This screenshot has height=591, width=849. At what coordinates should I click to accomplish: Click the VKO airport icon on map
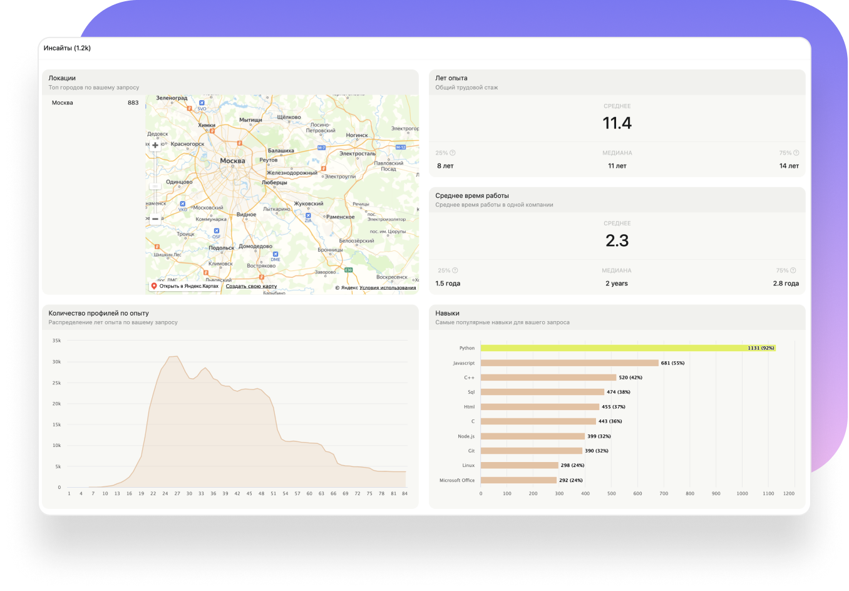click(182, 203)
